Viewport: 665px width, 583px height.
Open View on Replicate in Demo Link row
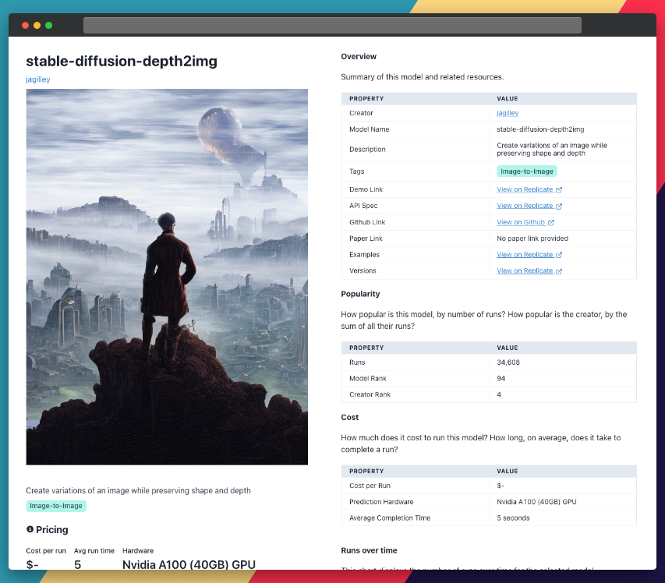(525, 189)
